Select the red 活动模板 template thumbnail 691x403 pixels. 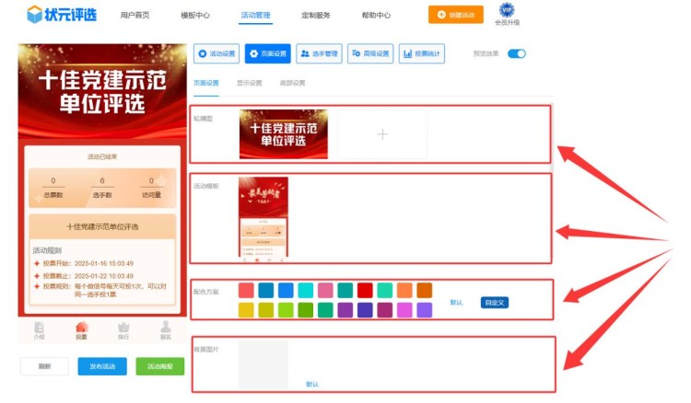pos(264,217)
